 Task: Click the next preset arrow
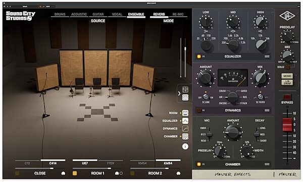10,7
